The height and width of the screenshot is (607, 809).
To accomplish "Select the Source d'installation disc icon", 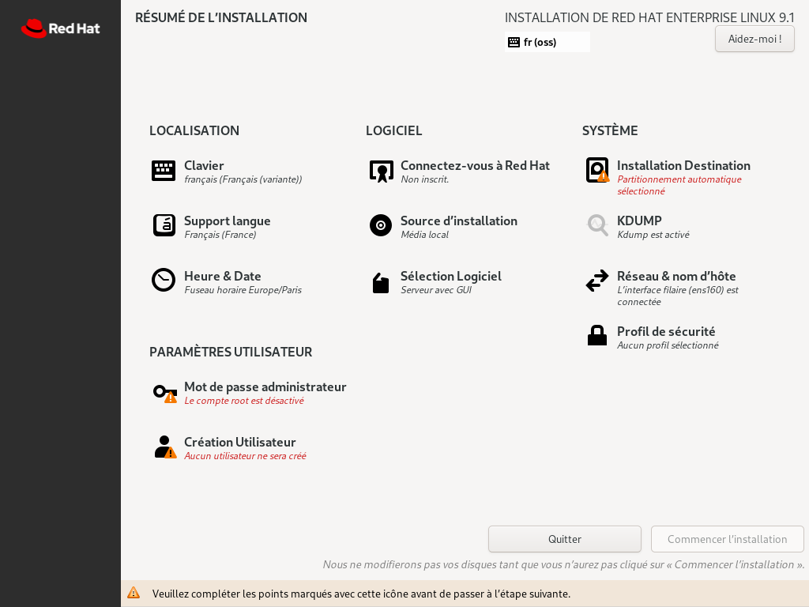I will [381, 226].
